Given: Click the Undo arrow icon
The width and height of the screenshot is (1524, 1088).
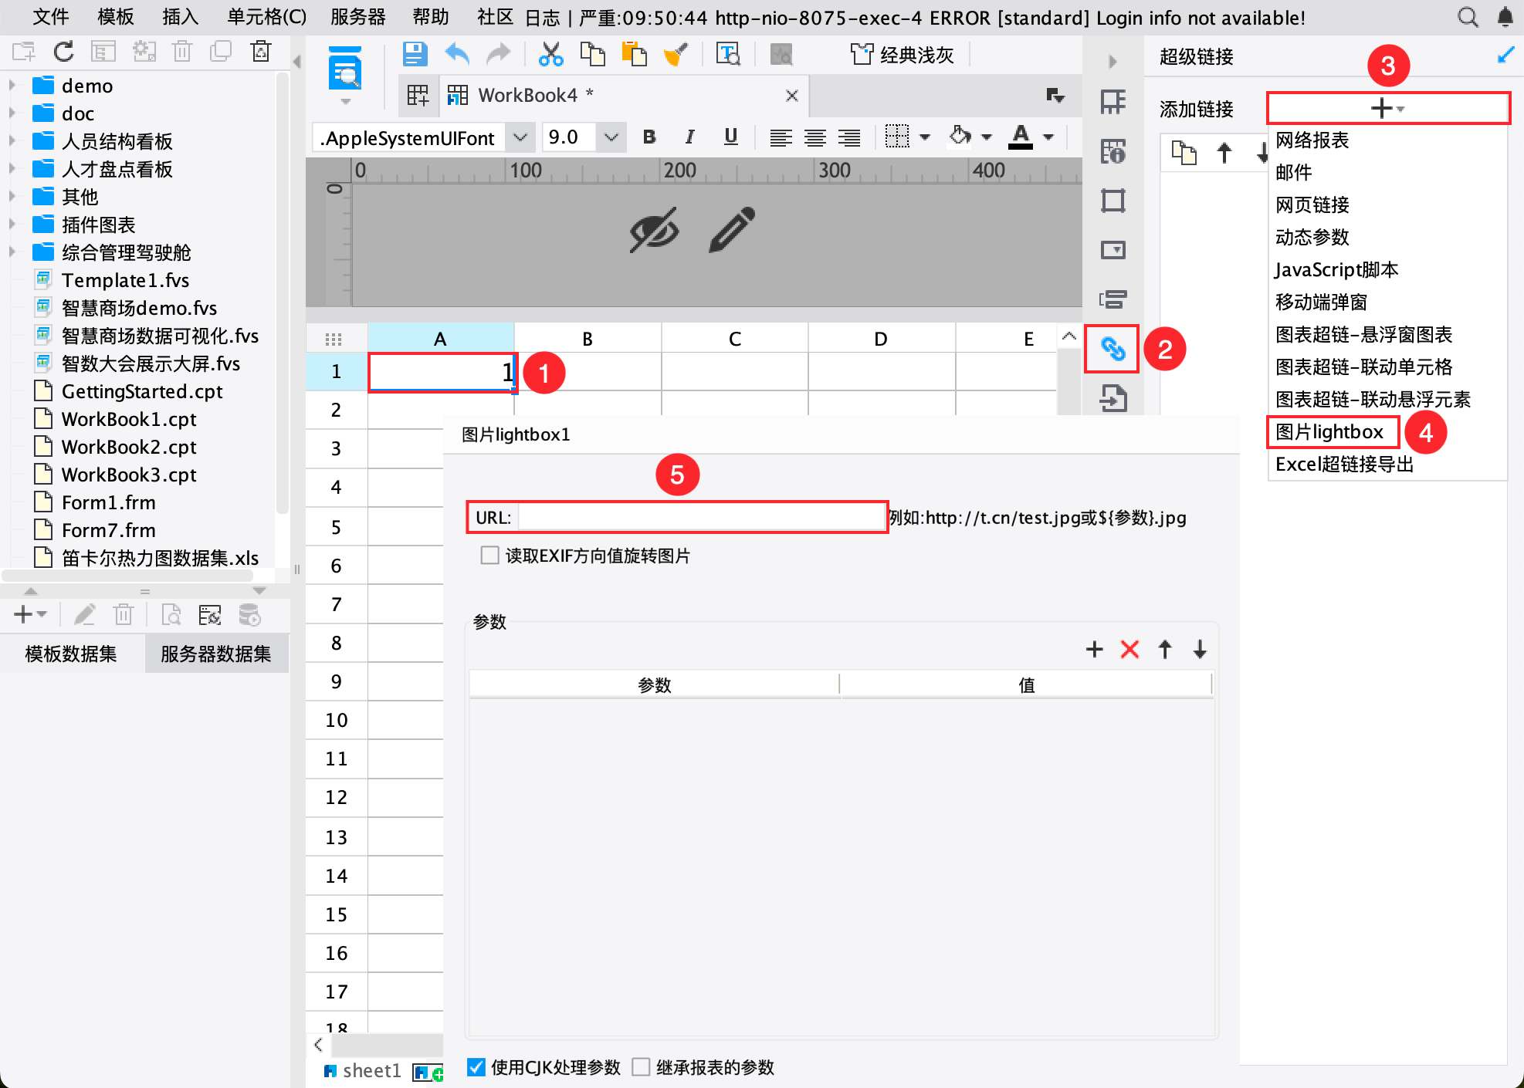Looking at the screenshot, I should pos(457,54).
